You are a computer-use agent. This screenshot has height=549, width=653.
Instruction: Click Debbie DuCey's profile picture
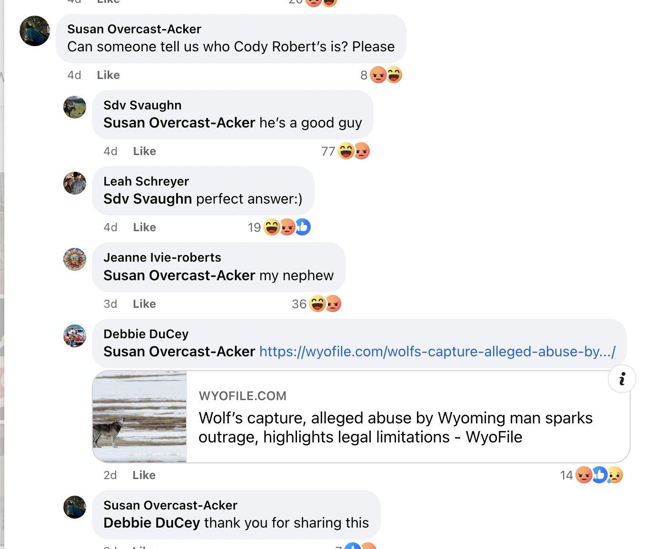pos(75,336)
